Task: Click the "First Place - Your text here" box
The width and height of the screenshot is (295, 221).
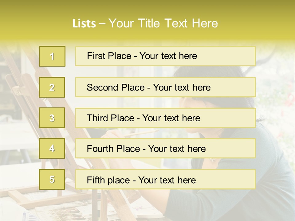Action: (x=165, y=56)
